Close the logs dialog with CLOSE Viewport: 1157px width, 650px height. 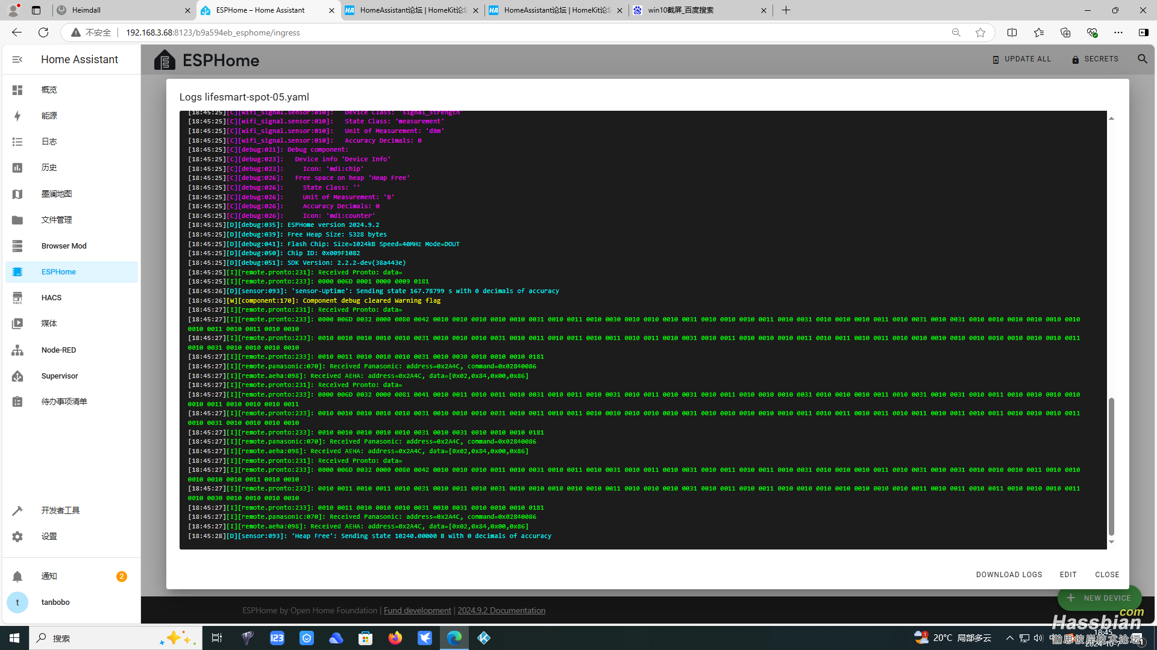pos(1107,575)
